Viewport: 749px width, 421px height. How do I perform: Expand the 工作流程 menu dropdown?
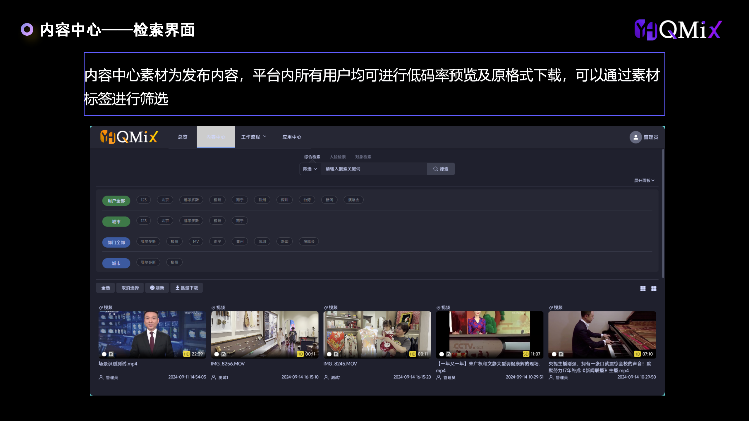[253, 137]
